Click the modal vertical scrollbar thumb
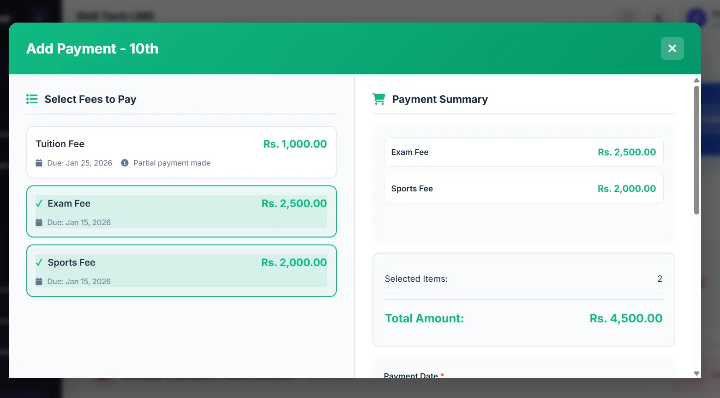Viewport: 720px width, 398px height. pos(696,150)
